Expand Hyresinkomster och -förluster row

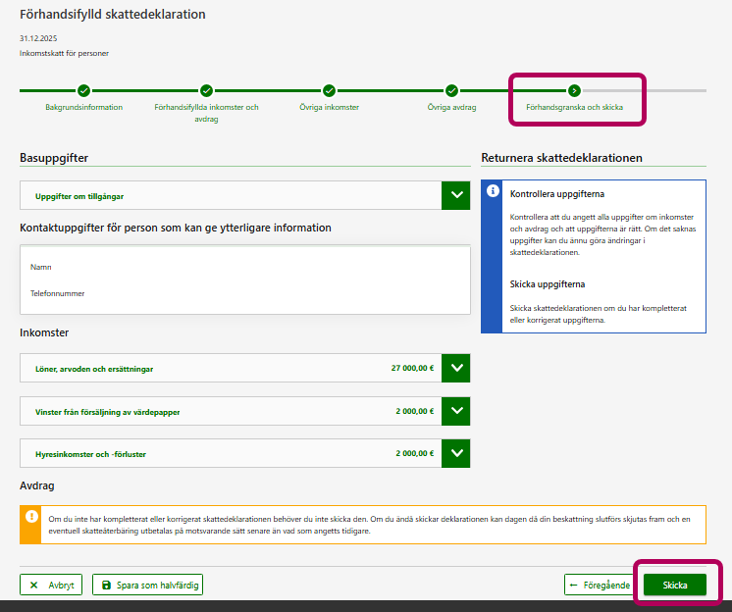click(456, 453)
